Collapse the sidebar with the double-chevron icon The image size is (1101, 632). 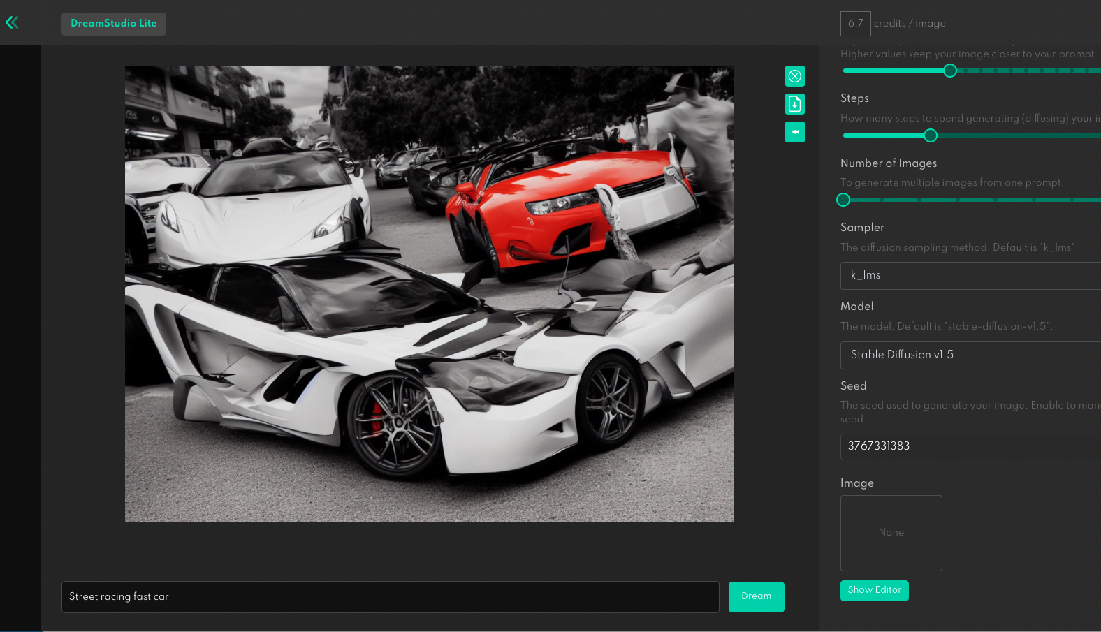[12, 22]
